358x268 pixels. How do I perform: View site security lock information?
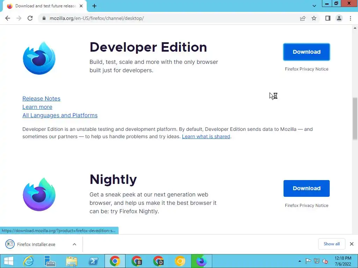44,18
